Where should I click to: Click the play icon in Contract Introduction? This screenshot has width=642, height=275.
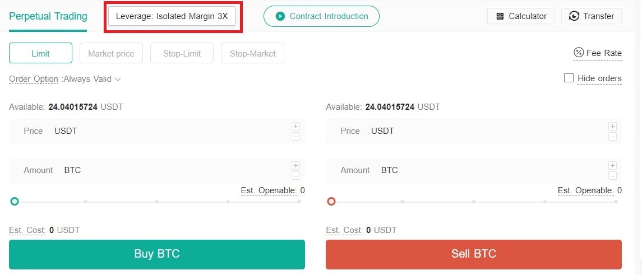280,16
